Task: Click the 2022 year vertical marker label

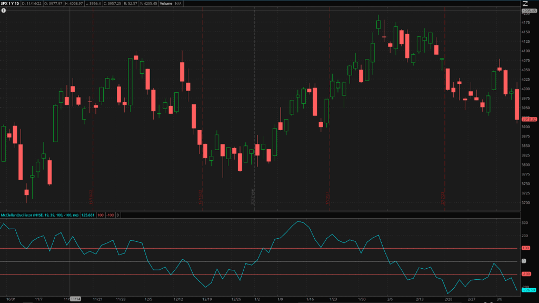Action: (x=253, y=197)
